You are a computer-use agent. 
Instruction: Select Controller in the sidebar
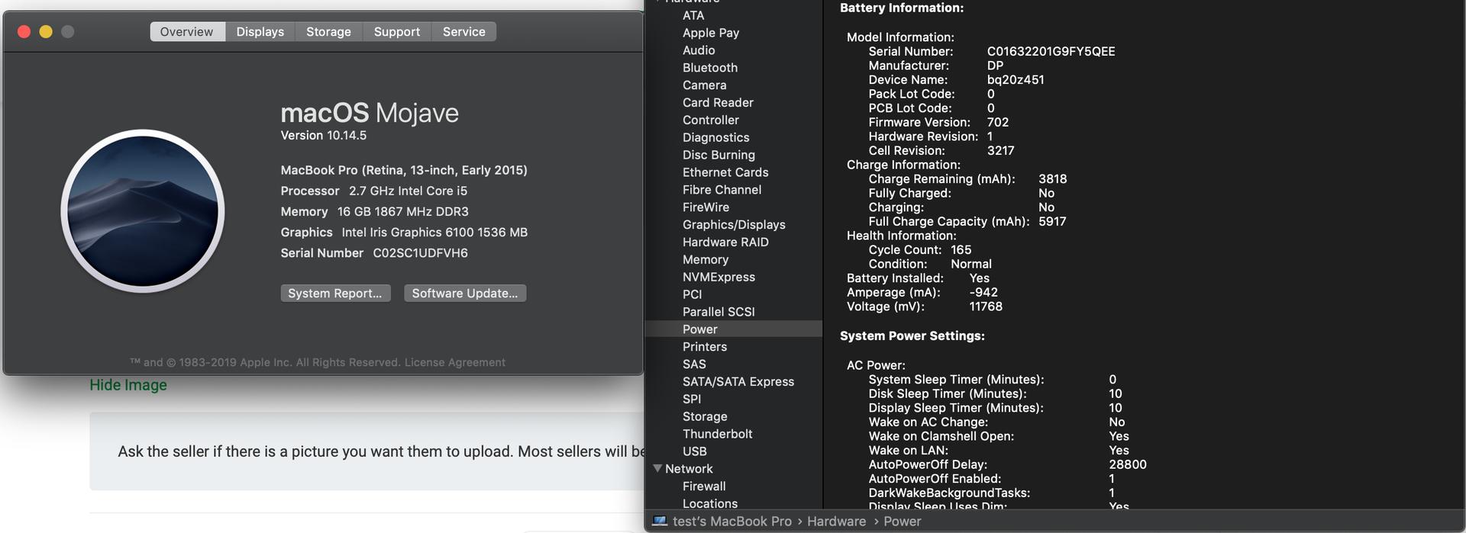pyautogui.click(x=711, y=120)
